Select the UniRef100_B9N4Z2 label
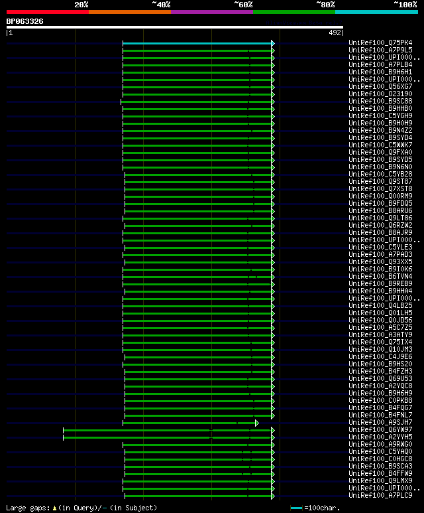The height and width of the screenshot is (513, 424). 380,131
